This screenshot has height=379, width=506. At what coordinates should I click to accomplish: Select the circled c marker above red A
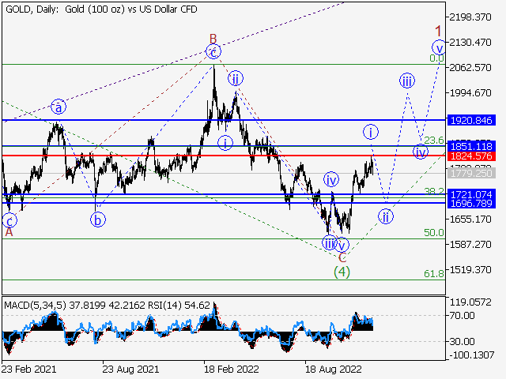(9, 221)
